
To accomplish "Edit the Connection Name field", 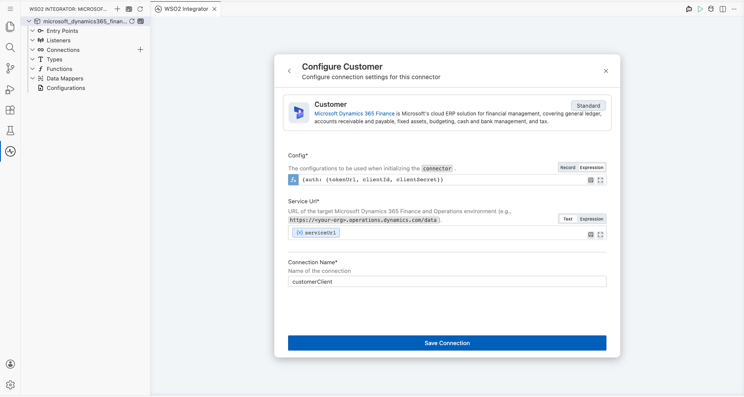I will coord(447,282).
